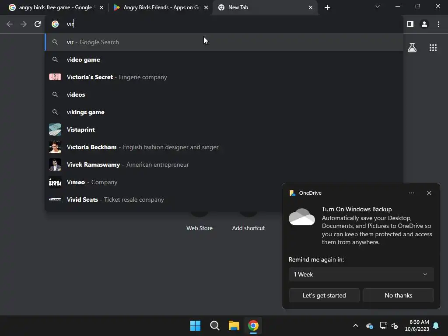Click the Vistaprint thumbnail image

click(x=55, y=129)
